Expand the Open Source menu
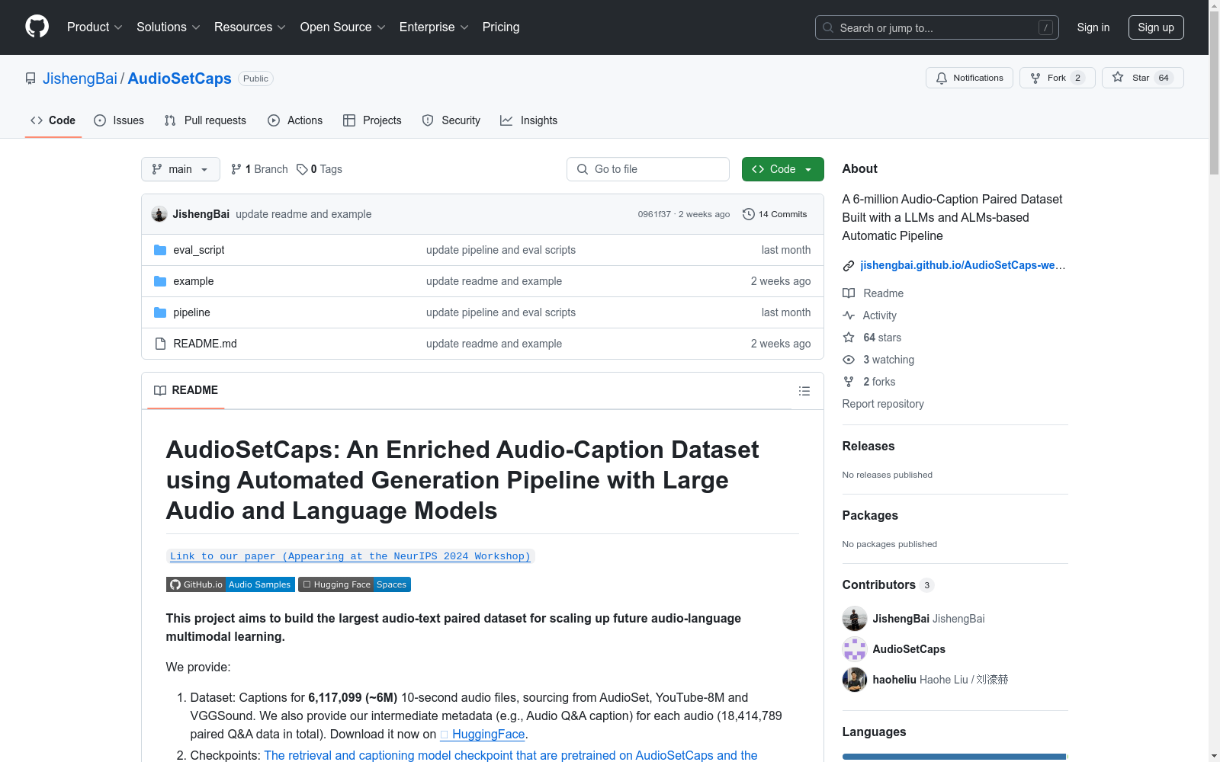 (343, 27)
